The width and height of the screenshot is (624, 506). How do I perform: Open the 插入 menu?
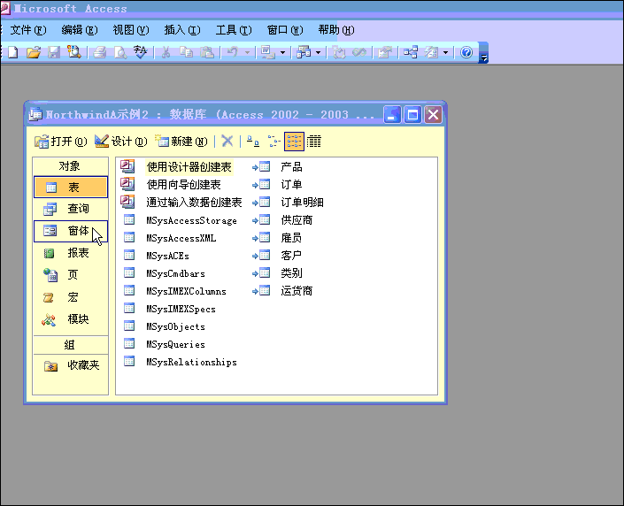182,30
